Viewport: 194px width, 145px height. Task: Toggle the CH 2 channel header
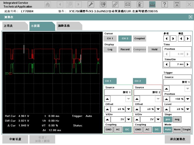tap(140, 81)
